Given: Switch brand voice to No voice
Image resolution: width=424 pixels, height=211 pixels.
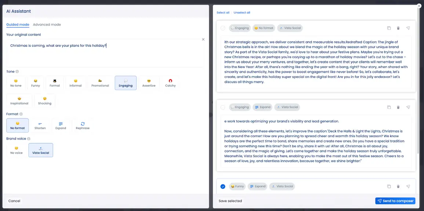Looking at the screenshot, I should [16, 150].
